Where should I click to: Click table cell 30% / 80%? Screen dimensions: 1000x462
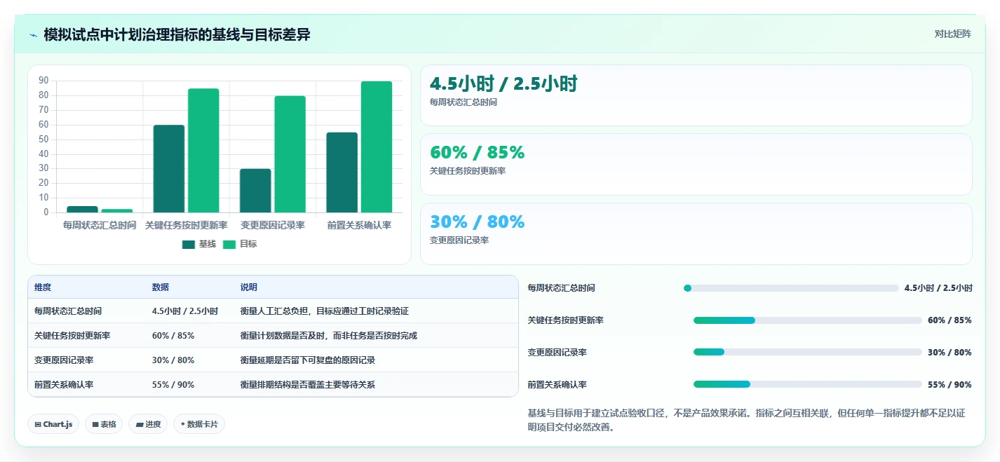[x=173, y=360]
